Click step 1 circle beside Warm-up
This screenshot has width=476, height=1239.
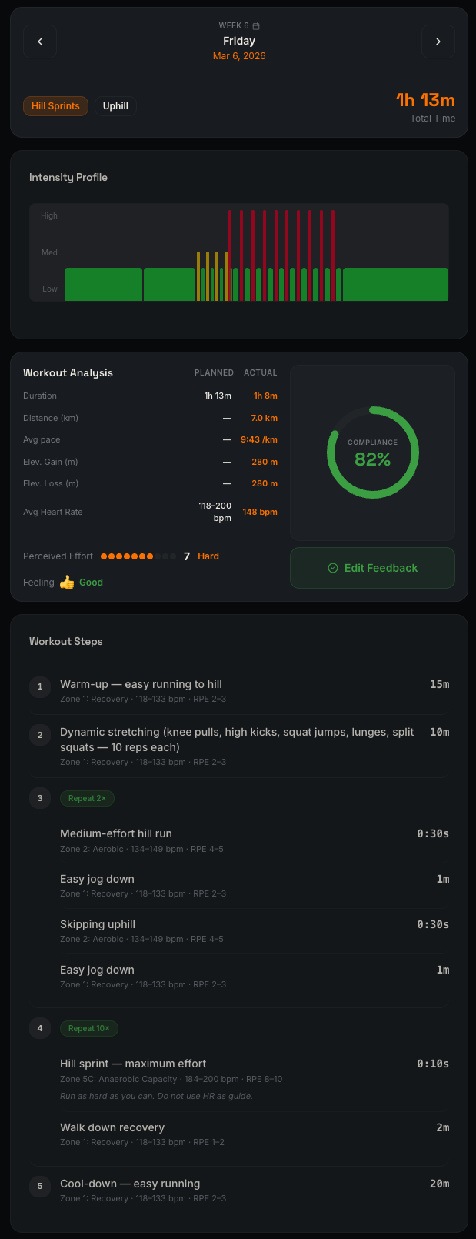pos(39,687)
